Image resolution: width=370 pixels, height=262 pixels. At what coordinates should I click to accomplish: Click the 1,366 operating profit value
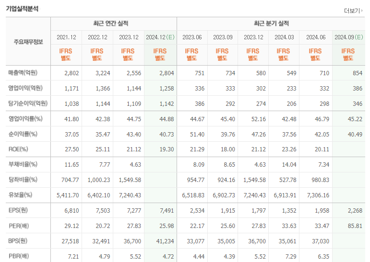103,89
